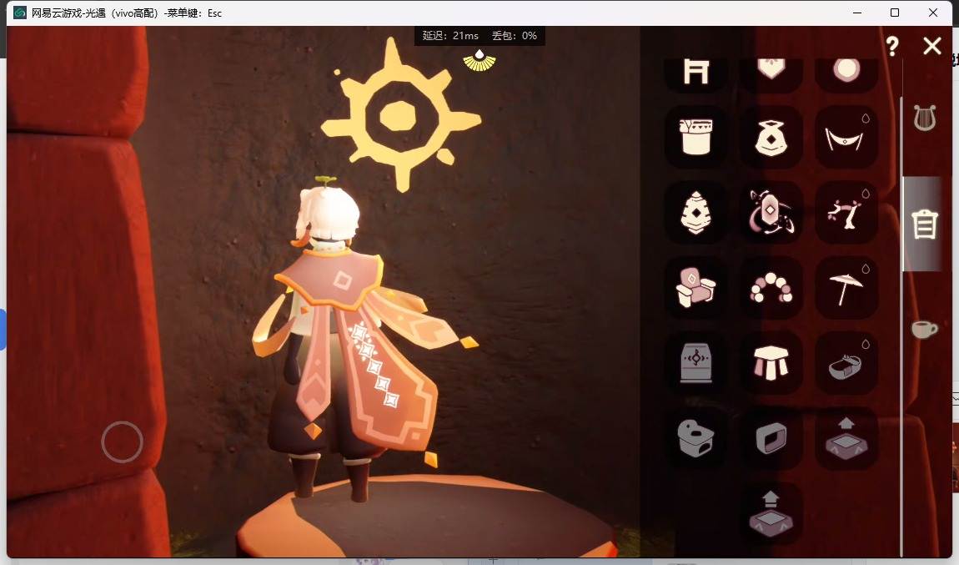Select the cone-shaped lantern prop
Image resolution: width=959 pixels, height=565 pixels.
point(696,213)
